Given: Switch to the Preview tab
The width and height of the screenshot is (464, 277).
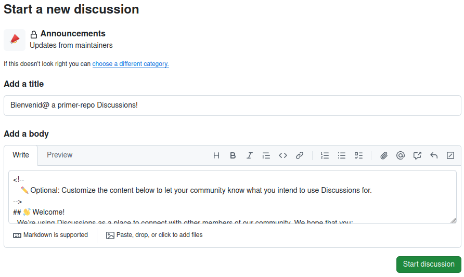Looking at the screenshot, I should point(59,155).
